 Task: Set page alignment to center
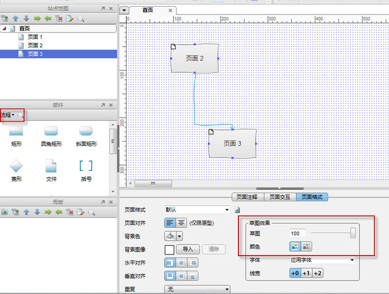pyautogui.click(x=182, y=223)
